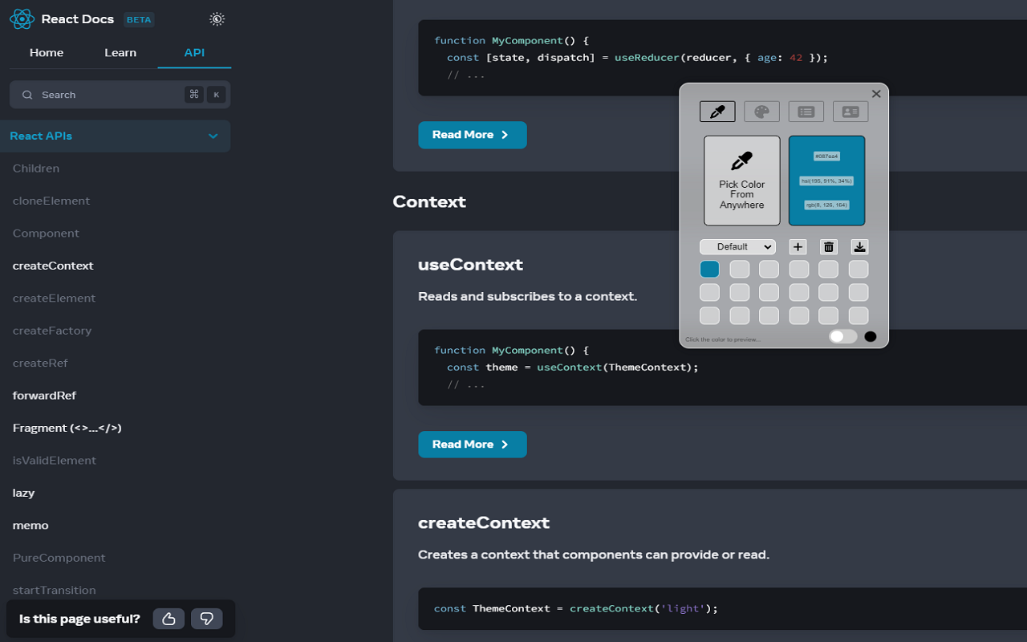Image resolution: width=1027 pixels, height=642 pixels.
Task: Open cloneElement in sidebar
Action: [x=51, y=201]
